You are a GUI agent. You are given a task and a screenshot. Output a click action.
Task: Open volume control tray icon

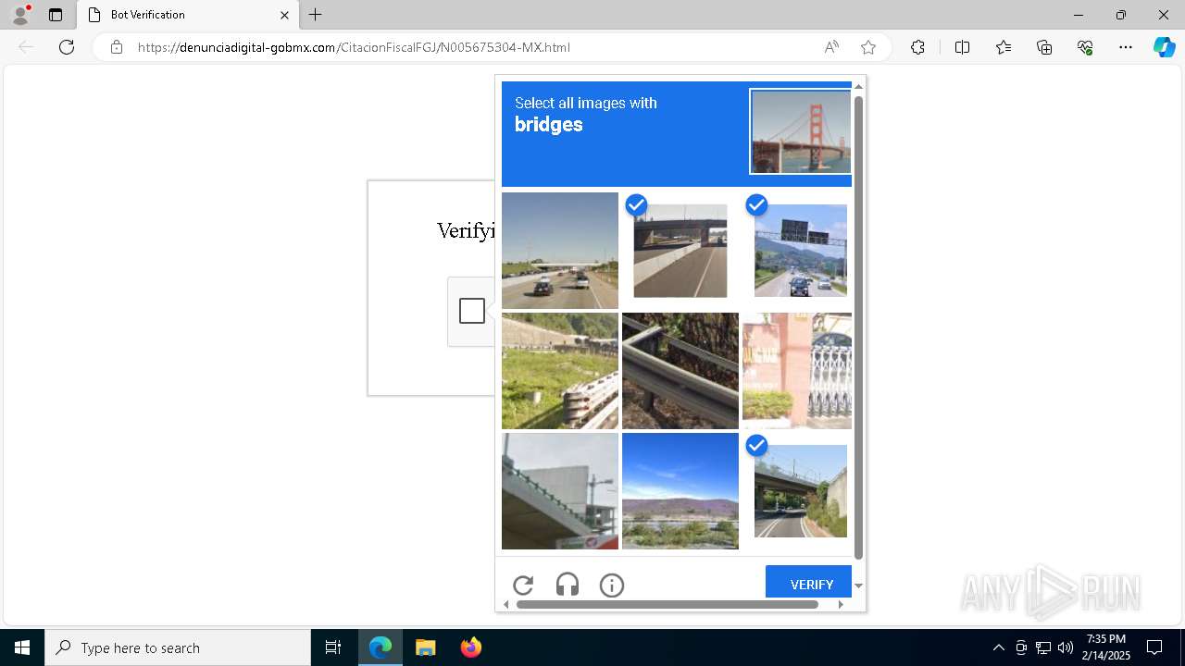point(1066,647)
